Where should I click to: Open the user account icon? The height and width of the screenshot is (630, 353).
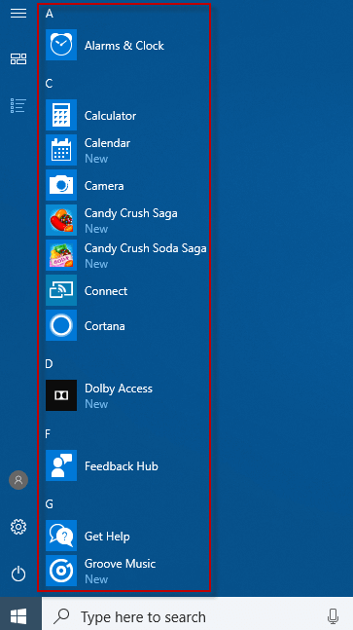pos(18,480)
